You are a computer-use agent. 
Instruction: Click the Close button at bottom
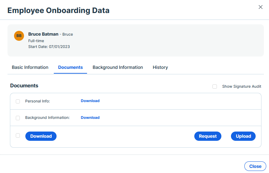coord(255,166)
